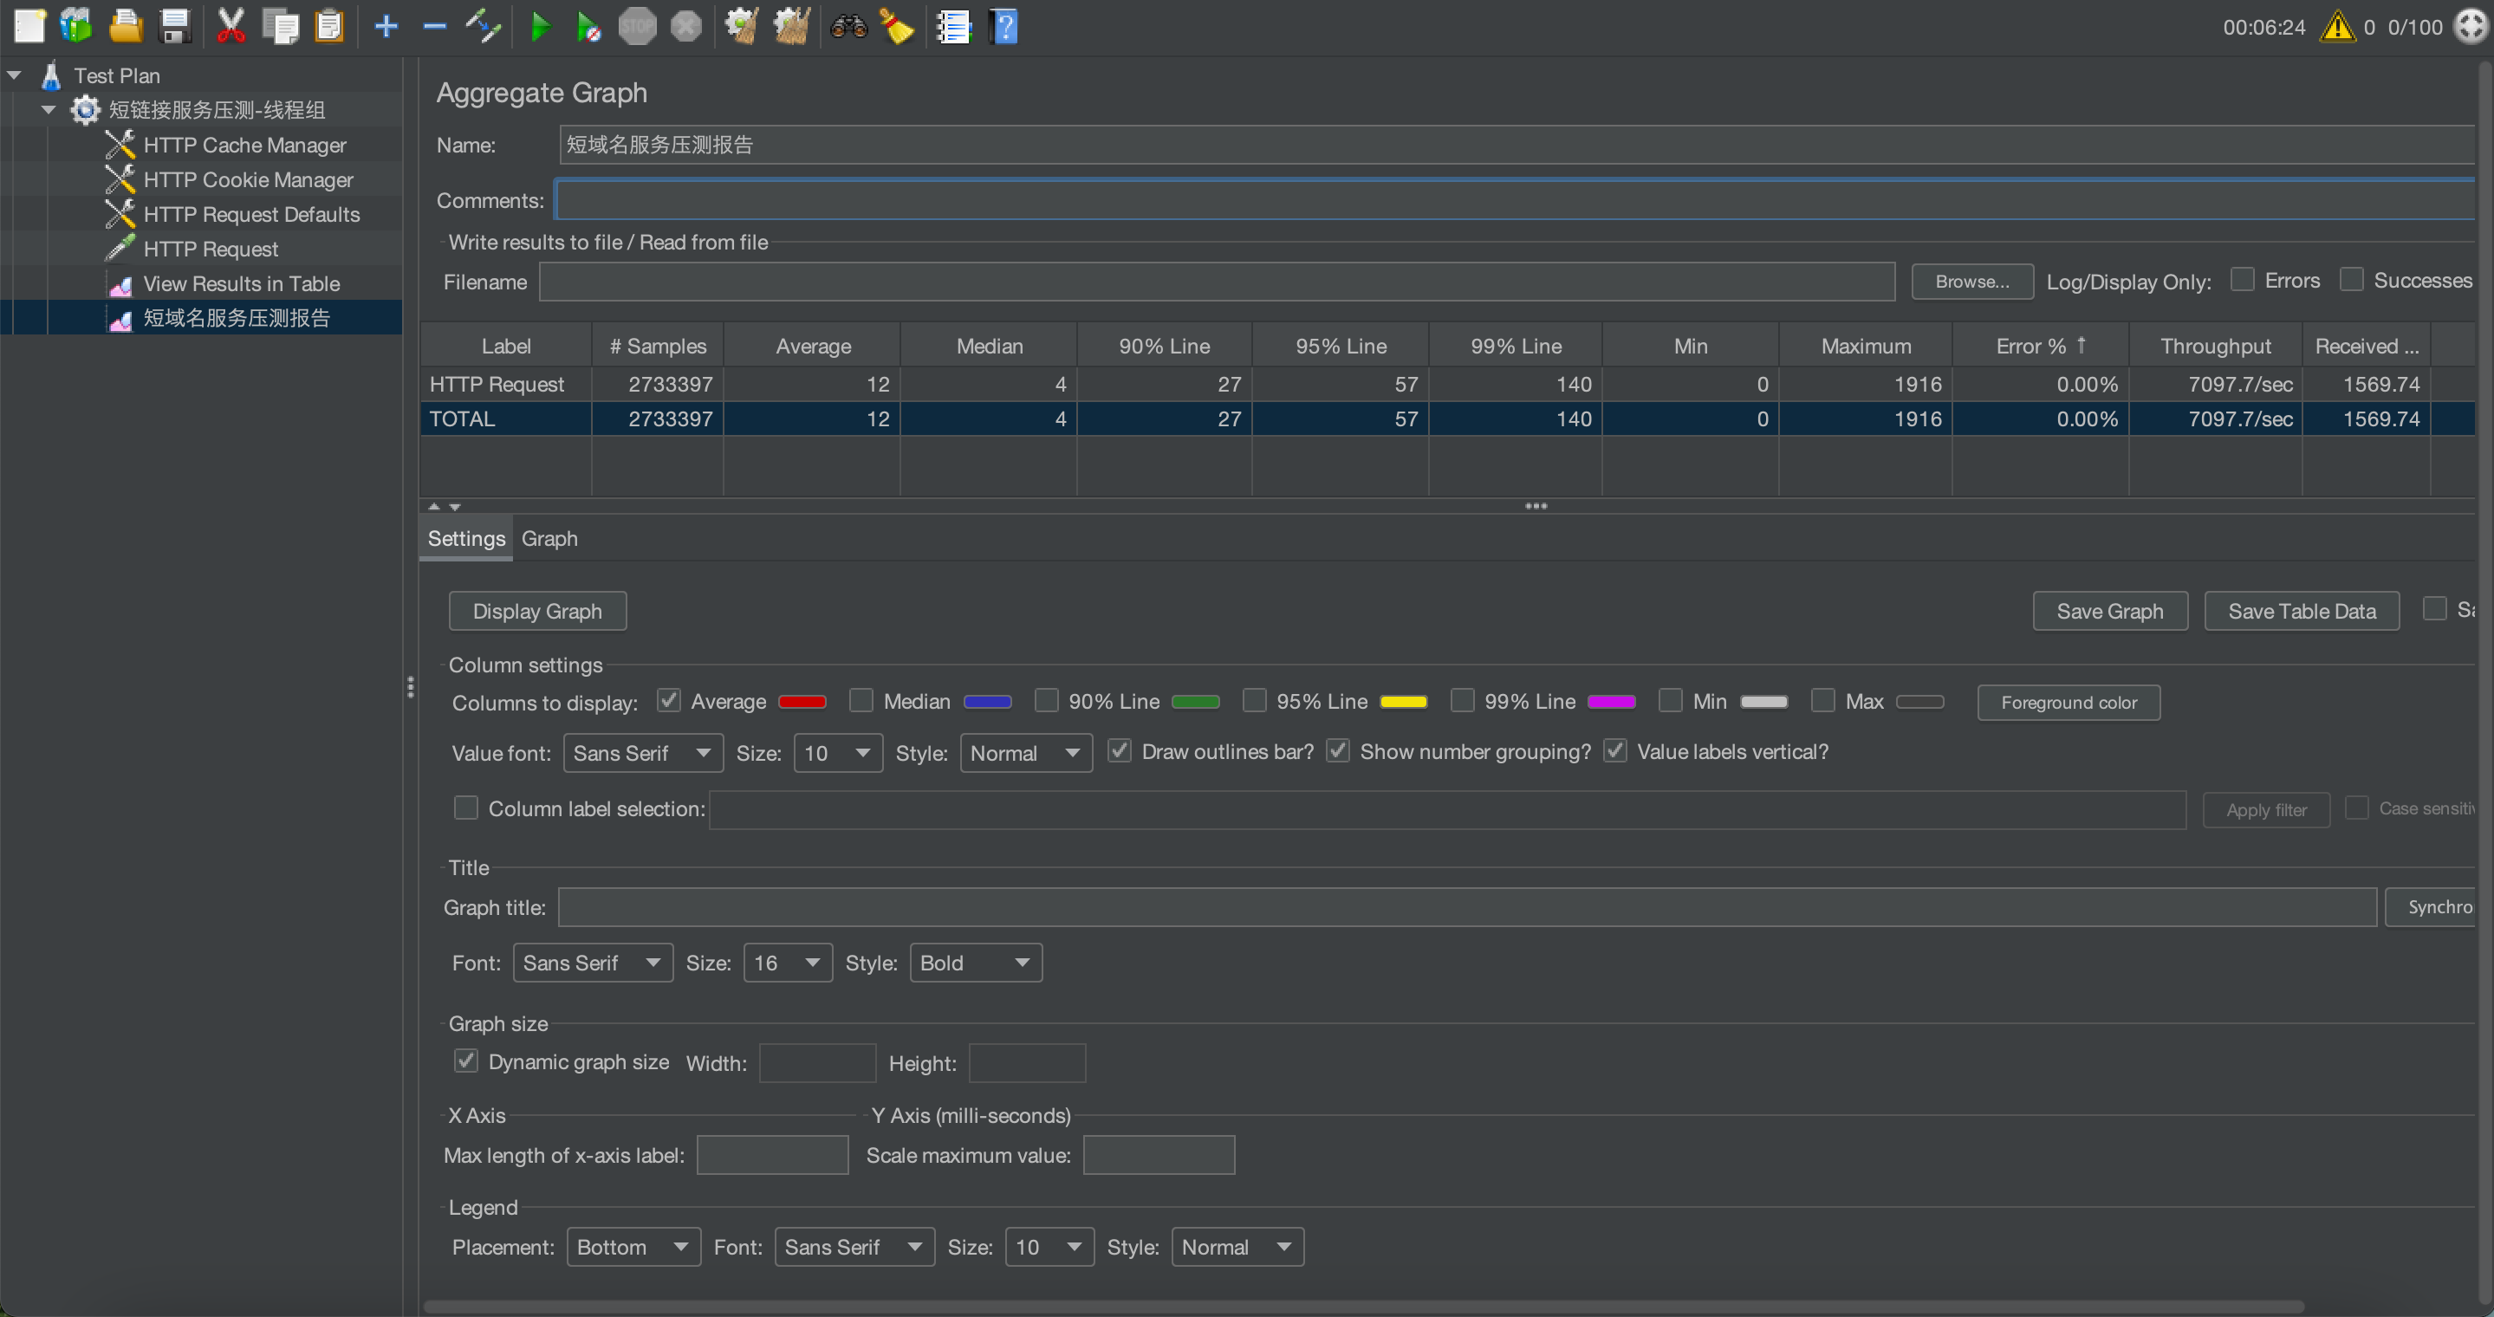The width and height of the screenshot is (2494, 1317).
Task: Click the Search binoculars icon
Action: pos(848,26)
